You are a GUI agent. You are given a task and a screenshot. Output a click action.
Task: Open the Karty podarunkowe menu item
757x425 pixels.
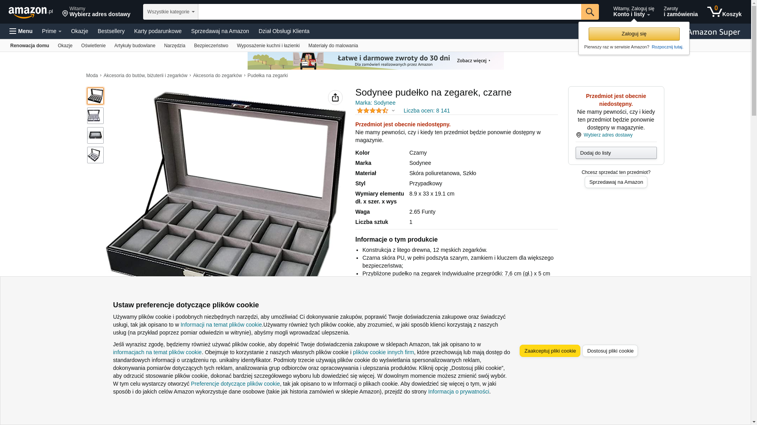coord(158,31)
